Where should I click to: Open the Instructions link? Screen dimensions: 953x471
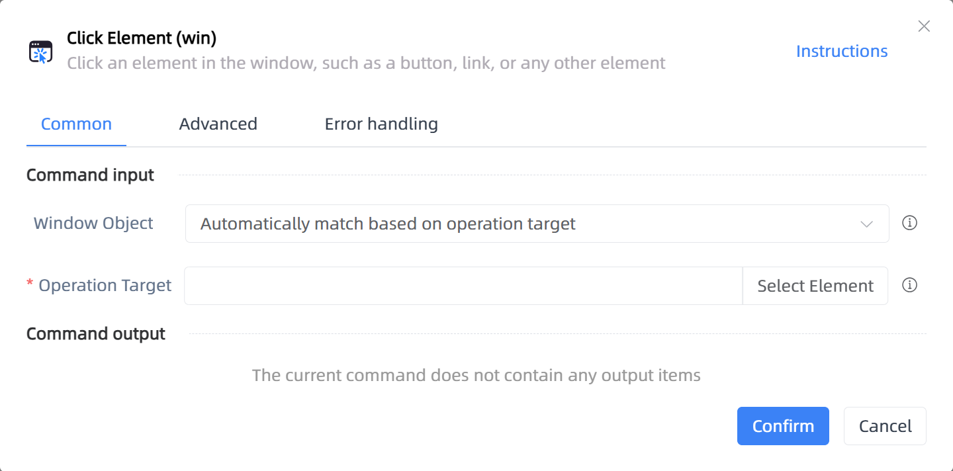842,52
